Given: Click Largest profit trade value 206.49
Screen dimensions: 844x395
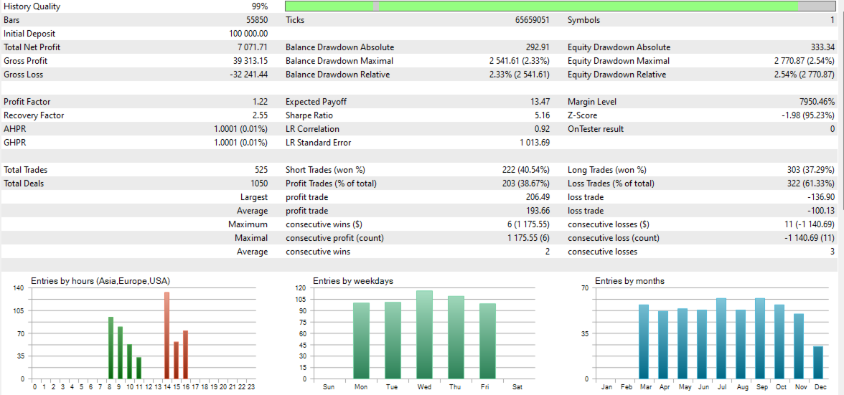Looking at the screenshot, I should click(538, 197).
